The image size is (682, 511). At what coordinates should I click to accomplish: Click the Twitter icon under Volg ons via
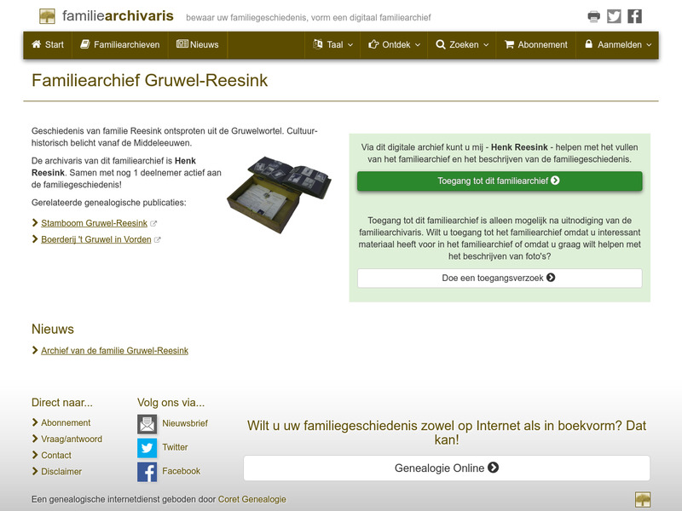(147, 446)
